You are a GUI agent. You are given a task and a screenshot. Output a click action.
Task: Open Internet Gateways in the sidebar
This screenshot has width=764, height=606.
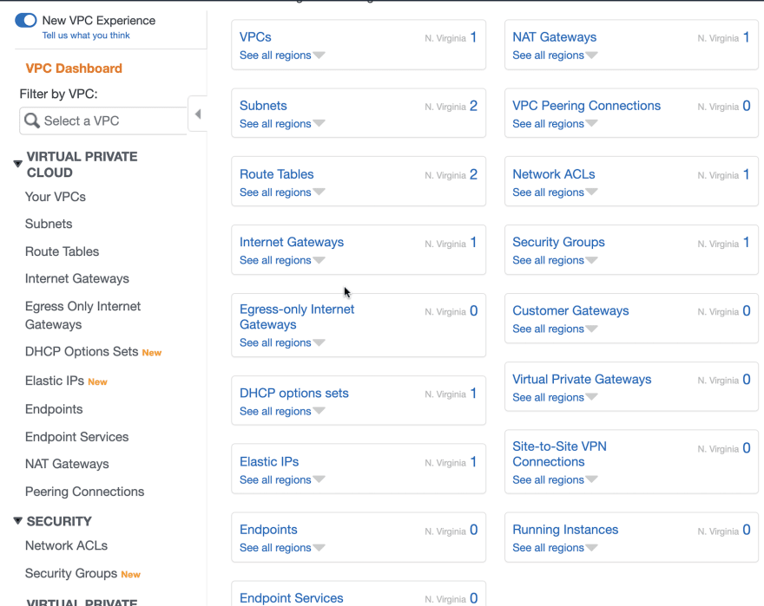click(x=77, y=278)
